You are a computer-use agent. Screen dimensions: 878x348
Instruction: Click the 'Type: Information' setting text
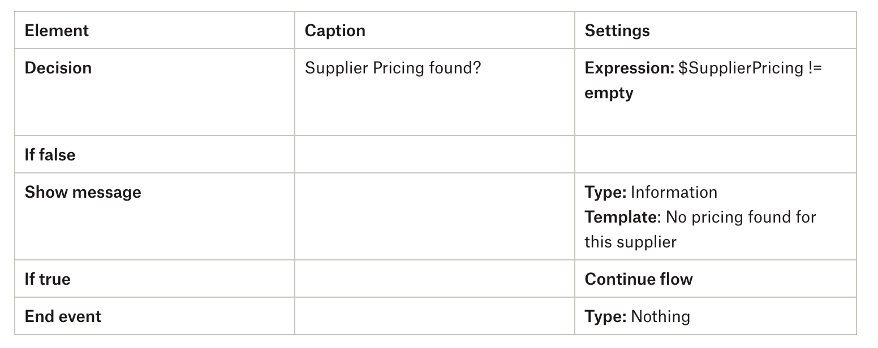651,192
